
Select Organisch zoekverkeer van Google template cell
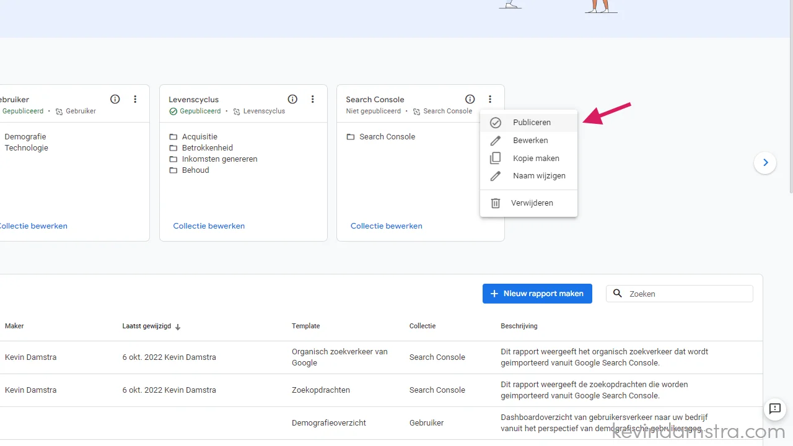(x=340, y=357)
